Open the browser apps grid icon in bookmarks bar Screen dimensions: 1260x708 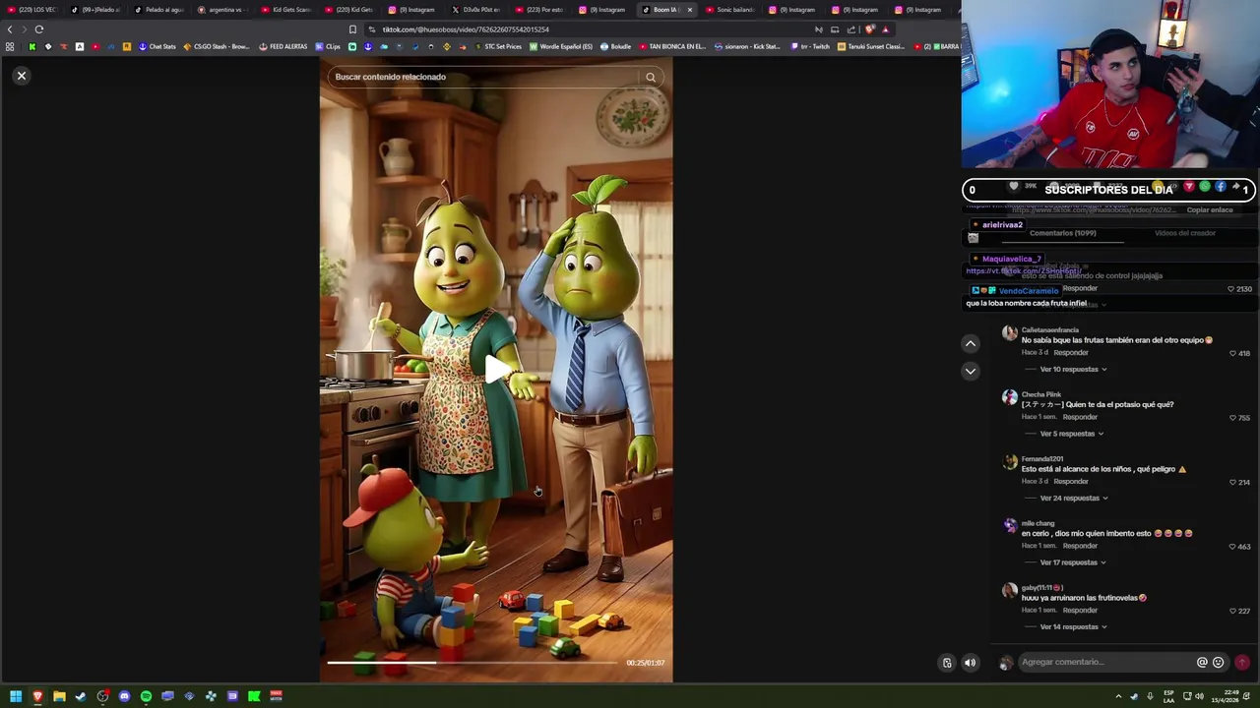(x=10, y=46)
